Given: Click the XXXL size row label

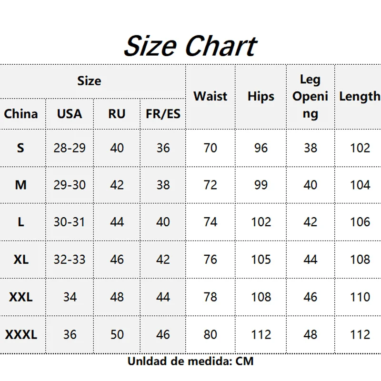Looking at the screenshot, I should (21, 335).
